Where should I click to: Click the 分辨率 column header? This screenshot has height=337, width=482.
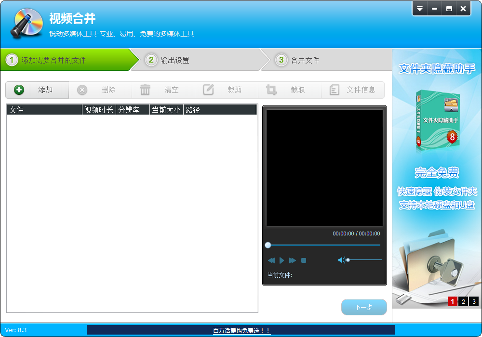[x=133, y=110]
